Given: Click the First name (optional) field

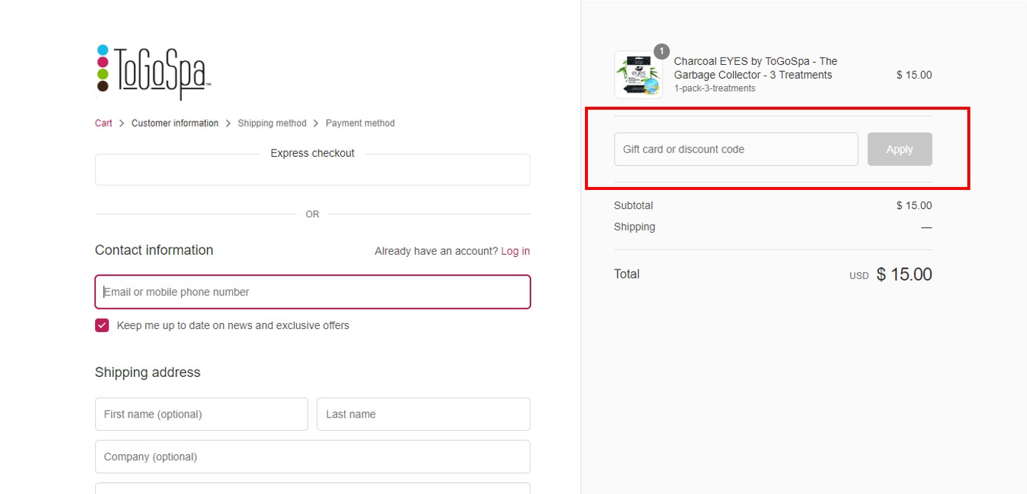Looking at the screenshot, I should click(x=201, y=414).
